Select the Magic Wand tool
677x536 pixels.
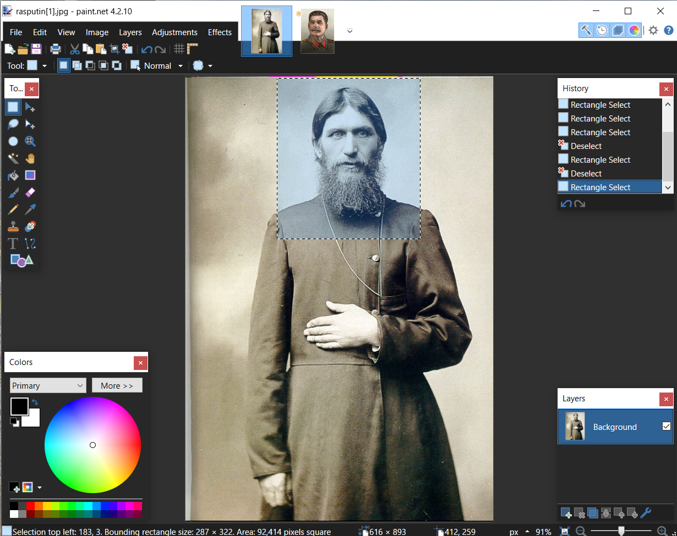click(x=13, y=158)
